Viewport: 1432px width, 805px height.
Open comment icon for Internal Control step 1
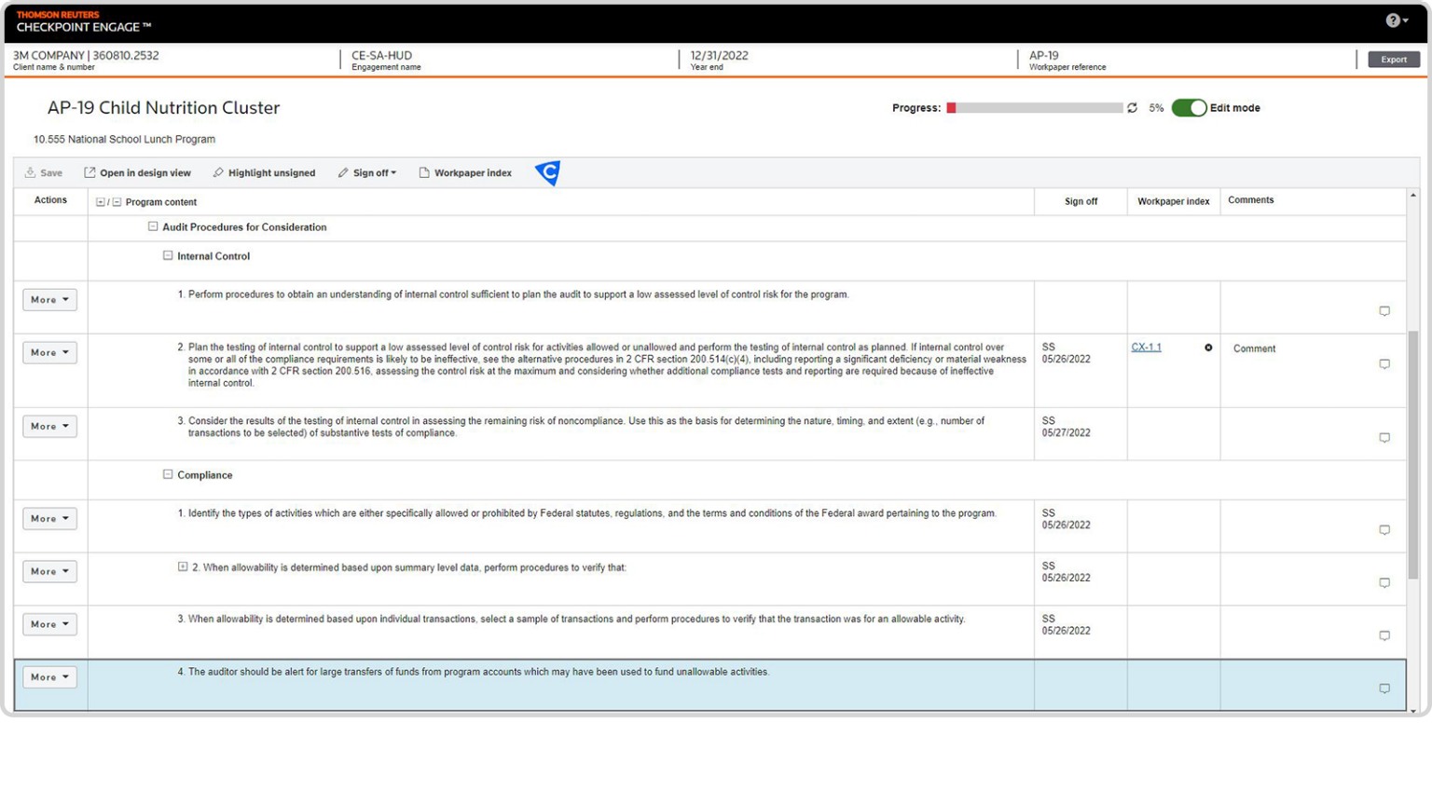[1384, 311]
